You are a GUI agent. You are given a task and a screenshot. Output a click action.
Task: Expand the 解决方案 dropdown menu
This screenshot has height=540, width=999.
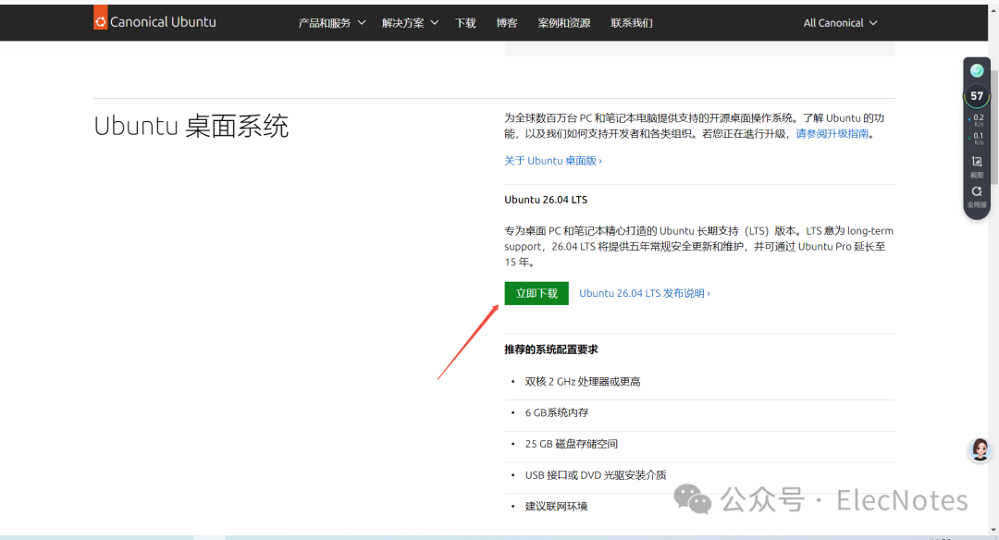pos(411,23)
